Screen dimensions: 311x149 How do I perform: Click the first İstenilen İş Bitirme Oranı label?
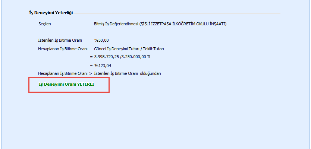[x=60, y=40]
